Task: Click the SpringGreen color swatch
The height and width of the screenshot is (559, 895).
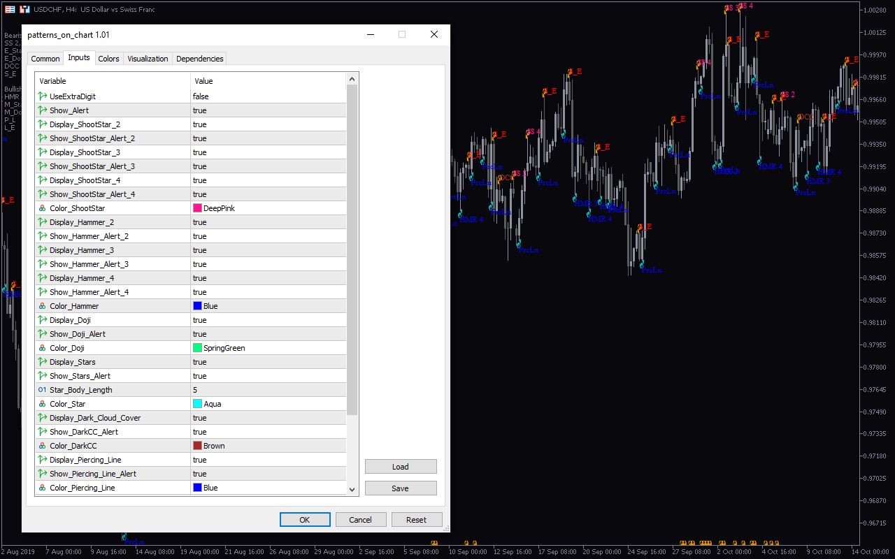Action: click(197, 348)
